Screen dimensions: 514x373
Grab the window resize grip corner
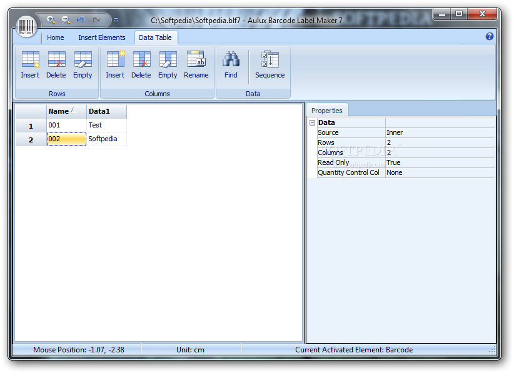pyautogui.click(x=492, y=350)
